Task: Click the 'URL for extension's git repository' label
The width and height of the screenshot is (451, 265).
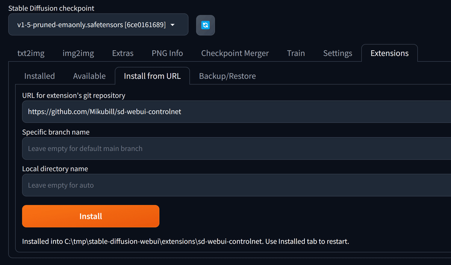Action: (x=74, y=95)
